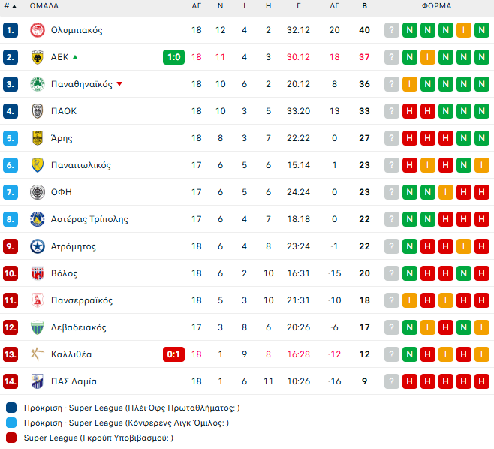Sort standings by the ΑΓ column header

click(x=197, y=5)
